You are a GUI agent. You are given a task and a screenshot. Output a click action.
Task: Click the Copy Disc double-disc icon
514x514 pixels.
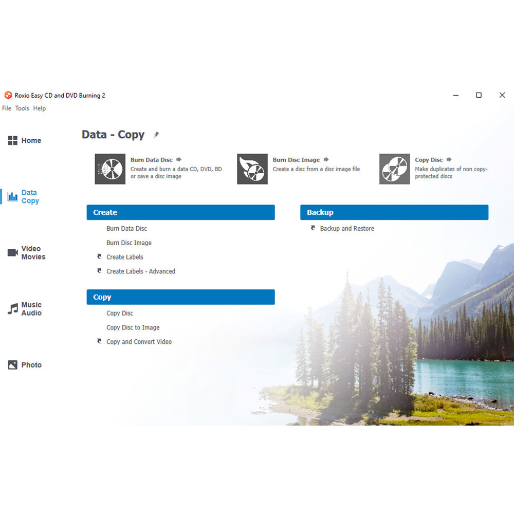coord(394,169)
